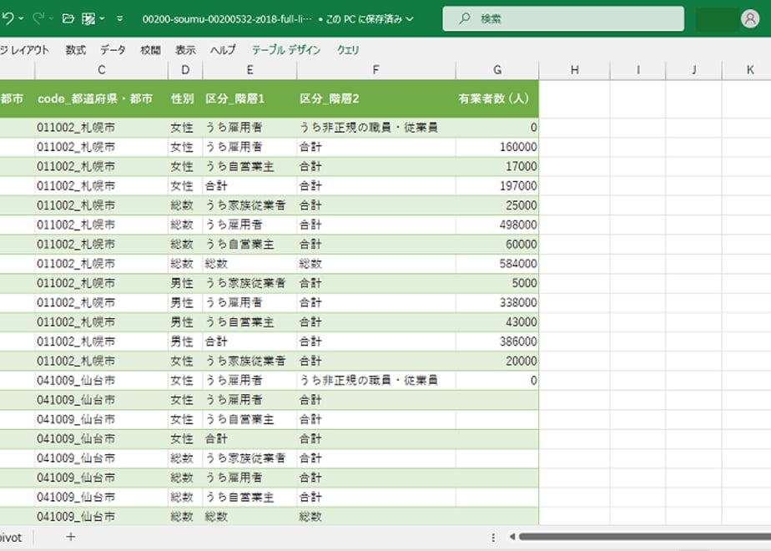
Task: Expand the 'この PC に保存済み' save status dropdown
Action: click(409, 19)
